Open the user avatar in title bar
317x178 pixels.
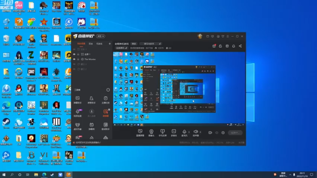point(200,36)
